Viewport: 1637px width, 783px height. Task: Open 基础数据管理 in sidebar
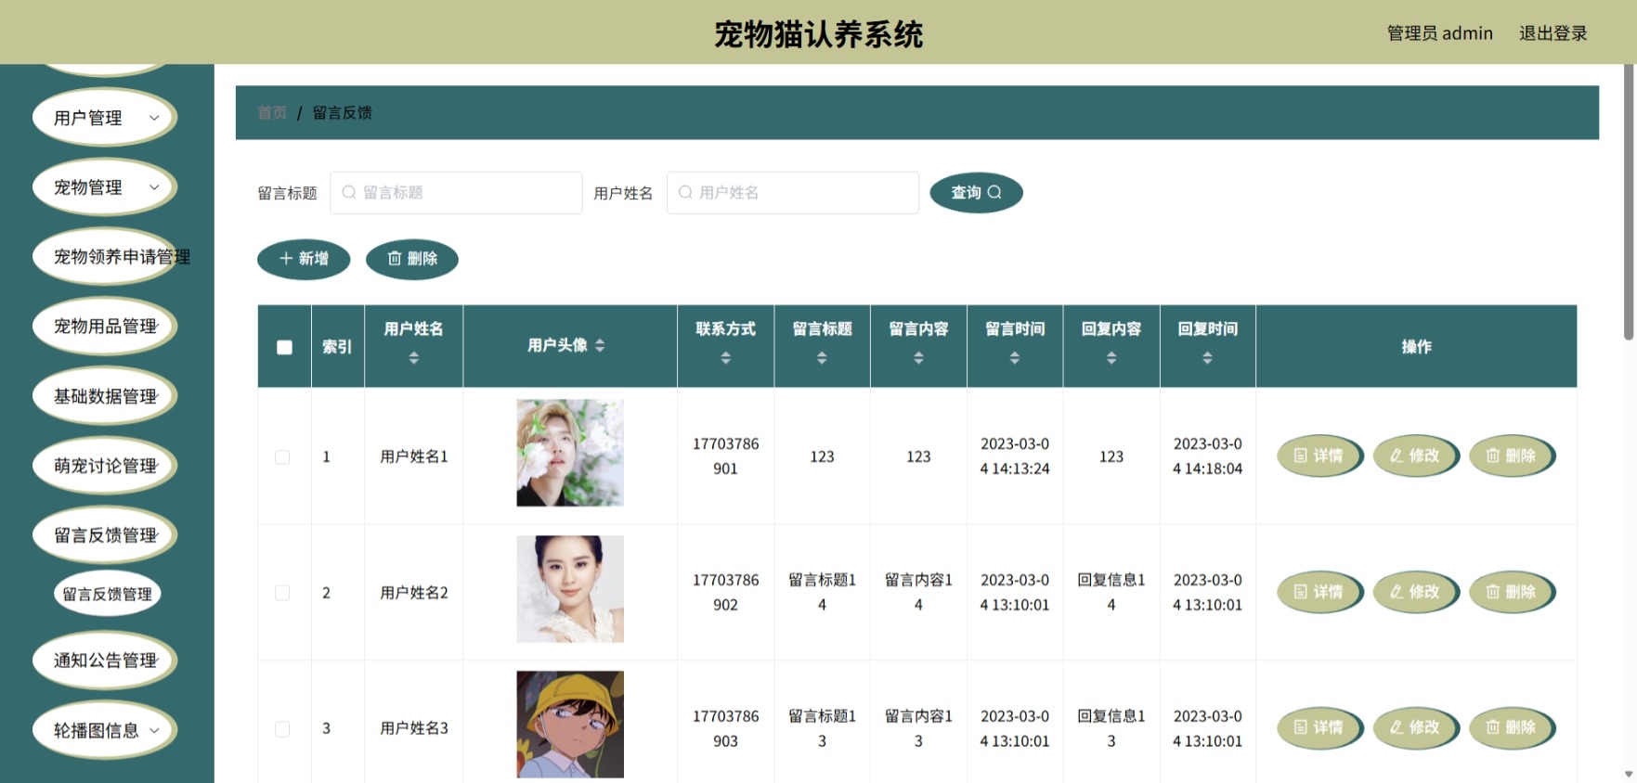(x=105, y=396)
